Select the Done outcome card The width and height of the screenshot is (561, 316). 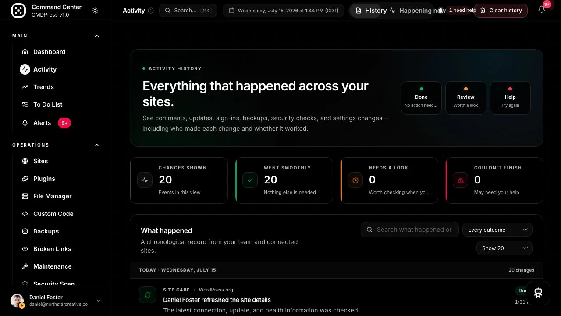tap(421, 98)
